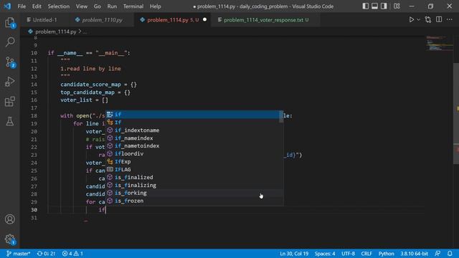The height and width of the screenshot is (258, 459).
Task: Open the Selection menu
Action: point(59,6)
